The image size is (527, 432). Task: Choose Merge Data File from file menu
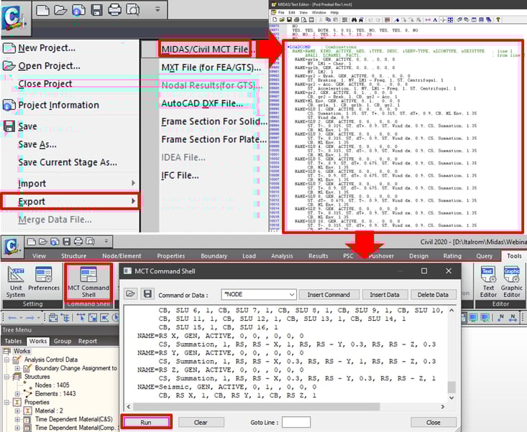(x=55, y=220)
